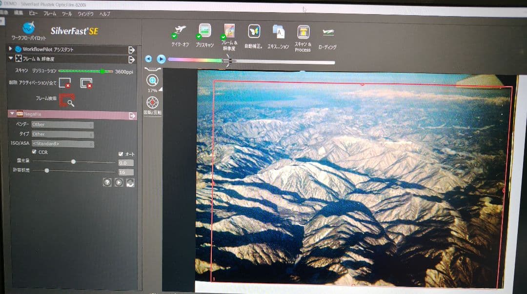Open the スキャン & Process step icon
Image resolution: width=527 pixels, height=294 pixels.
click(x=303, y=33)
